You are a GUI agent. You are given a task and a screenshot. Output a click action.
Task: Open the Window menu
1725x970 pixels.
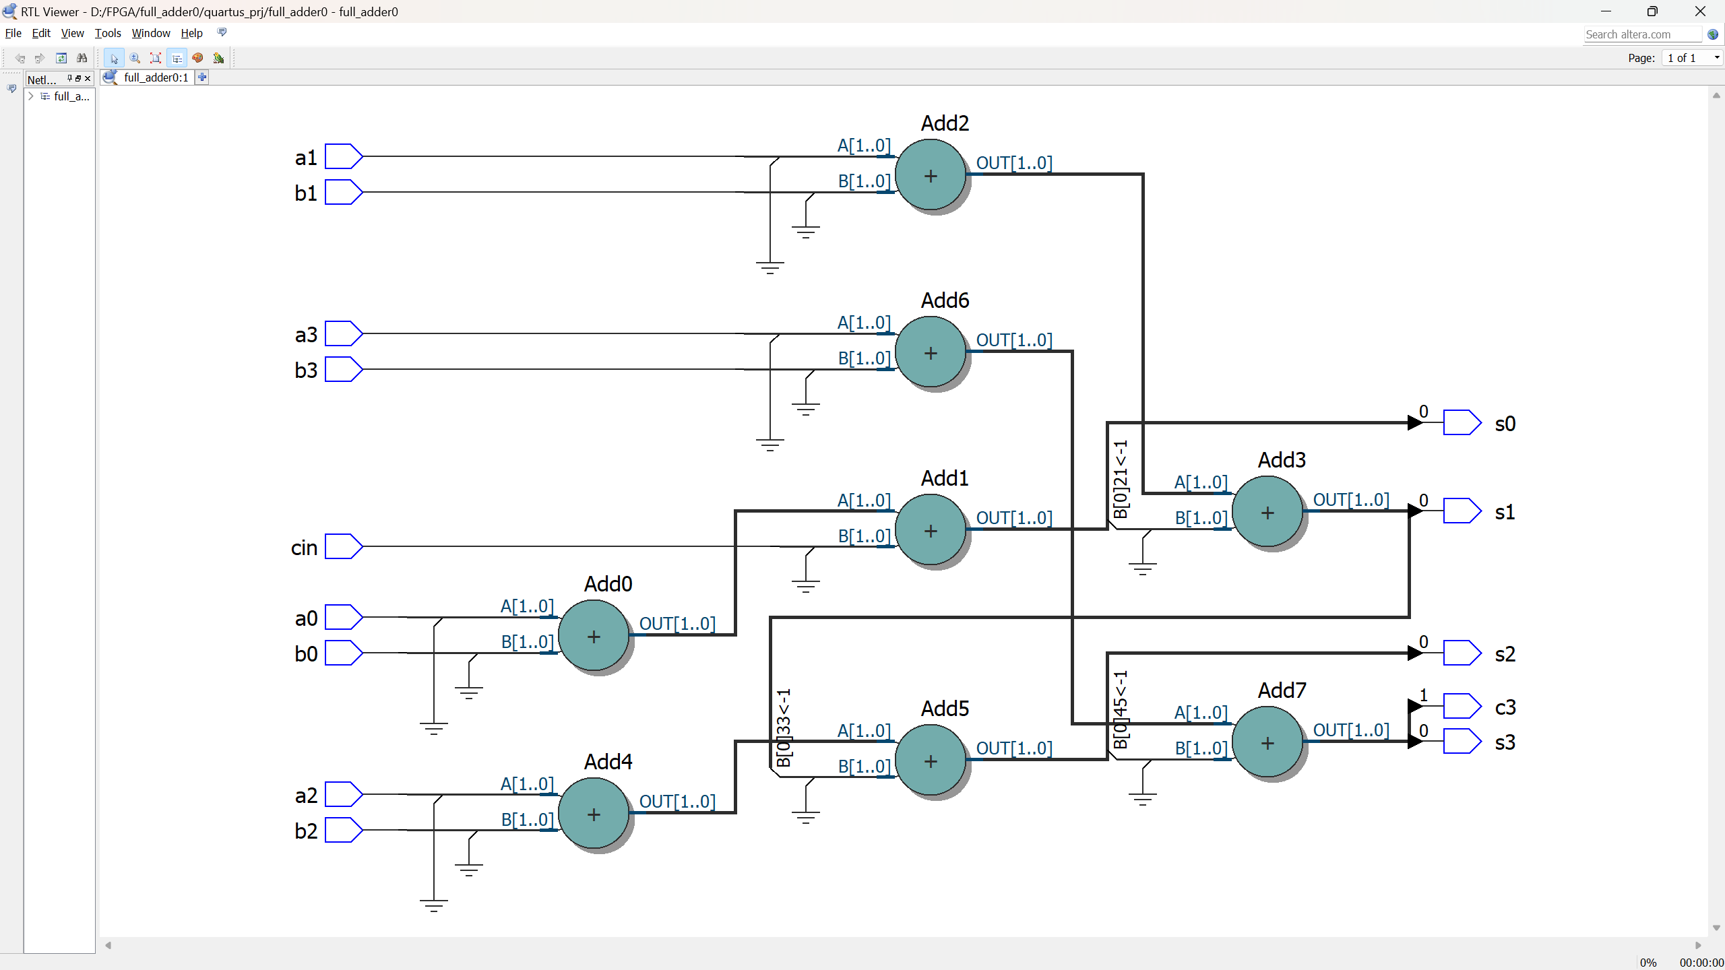[151, 33]
